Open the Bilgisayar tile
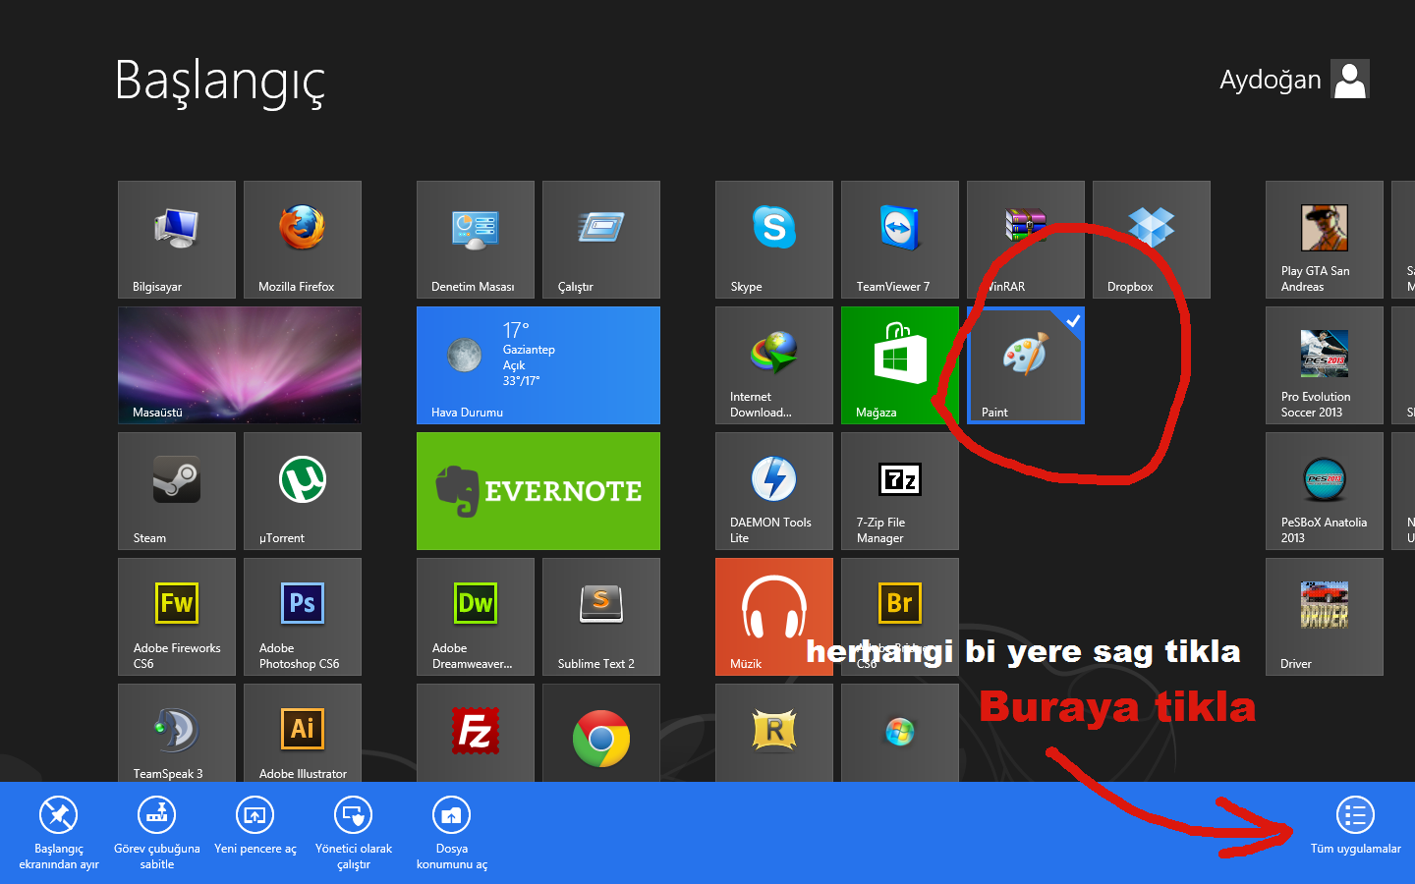This screenshot has width=1415, height=884. pos(177,240)
